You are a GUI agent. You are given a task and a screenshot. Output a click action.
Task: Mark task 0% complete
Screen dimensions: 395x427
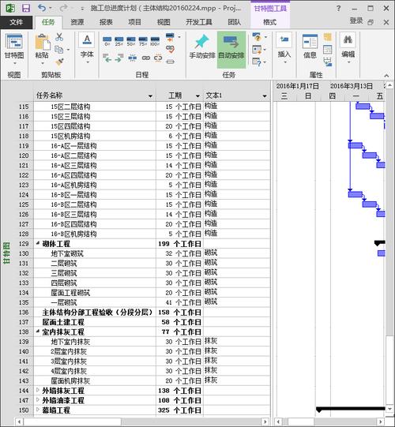[107, 41]
